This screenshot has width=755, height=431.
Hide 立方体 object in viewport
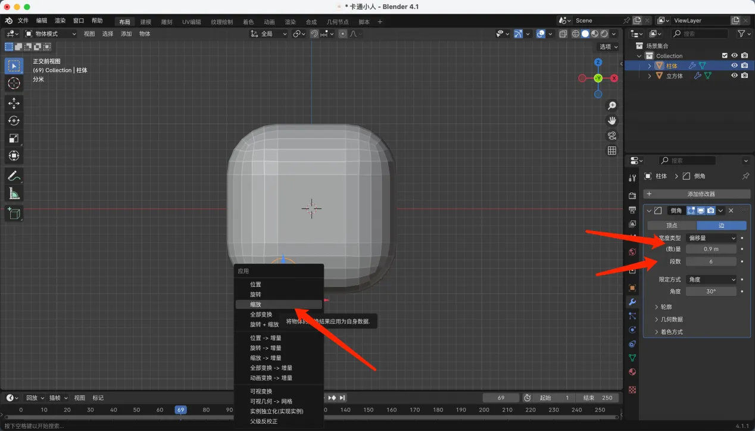[x=734, y=76]
